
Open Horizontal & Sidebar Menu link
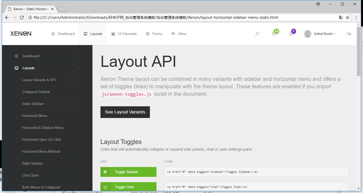click(x=43, y=128)
